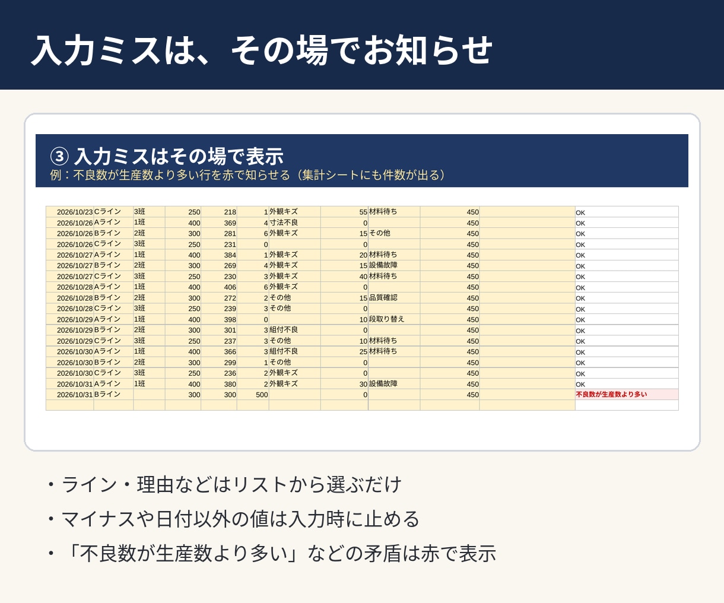Select the cell showing 406
The width and height of the screenshot is (724, 603).
219,287
